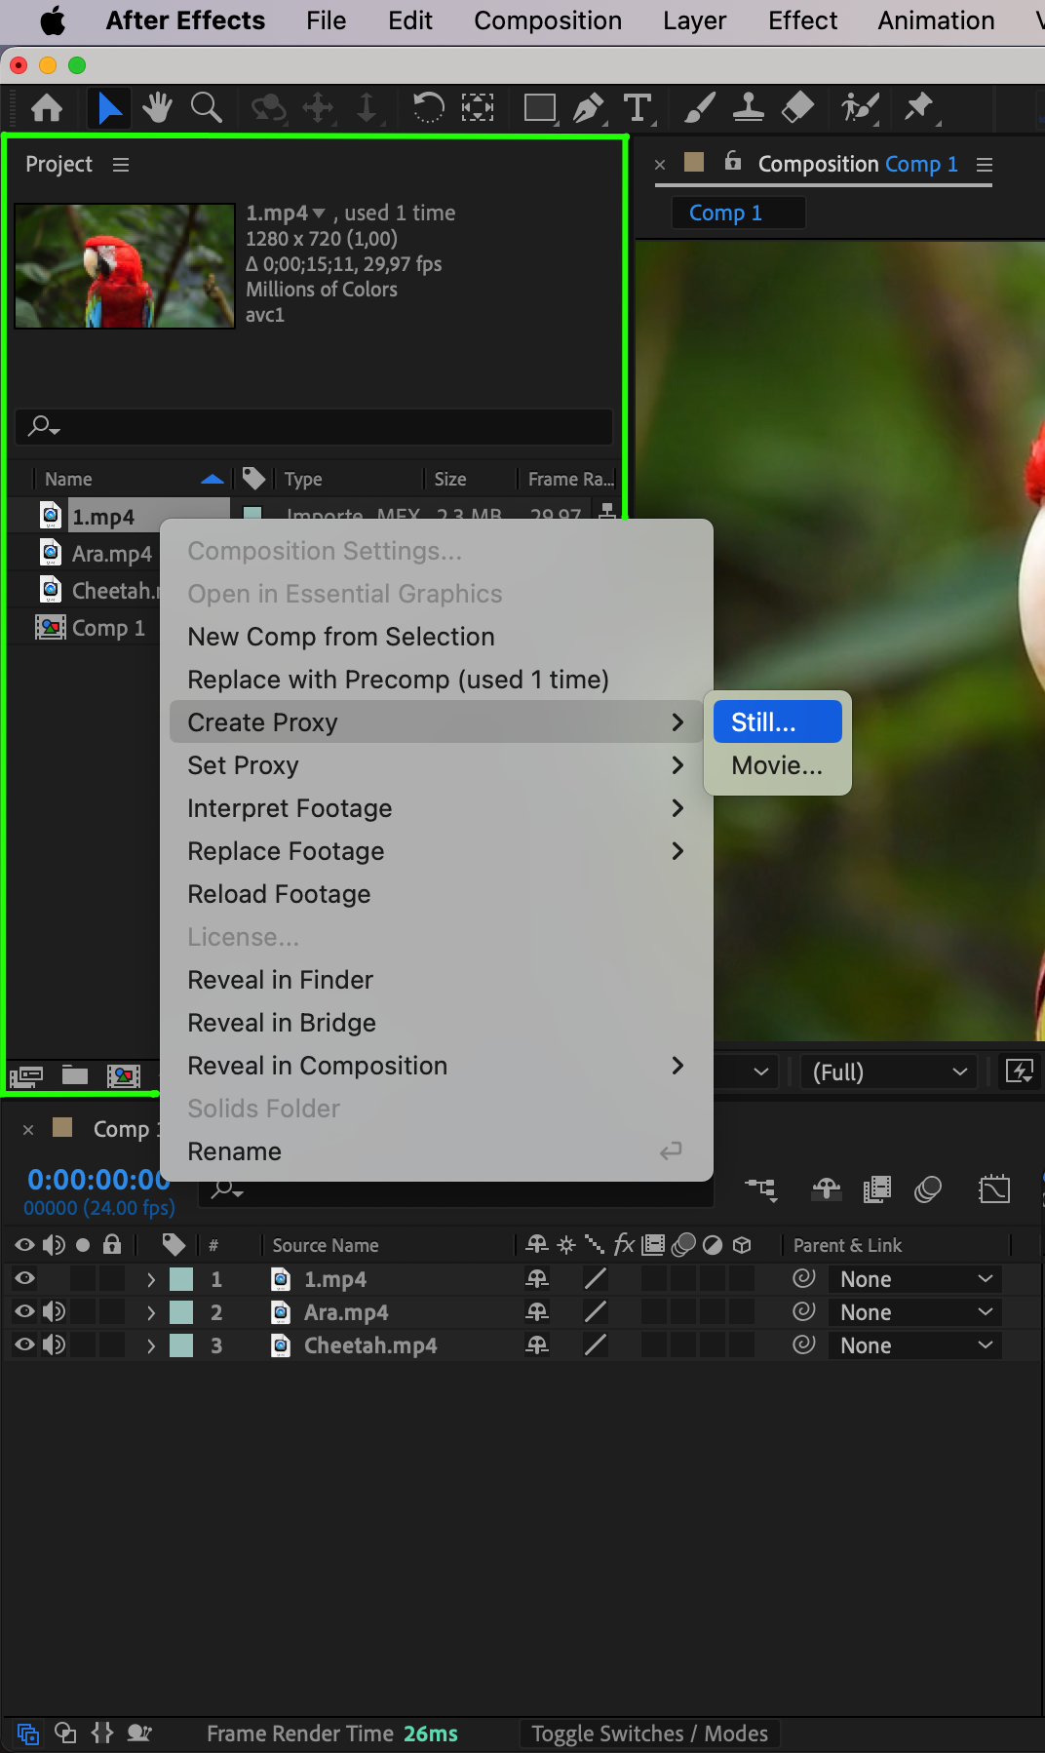Choose Movie... from Create Proxy submenu
Screen dimensions: 1045x1753
pos(777,765)
